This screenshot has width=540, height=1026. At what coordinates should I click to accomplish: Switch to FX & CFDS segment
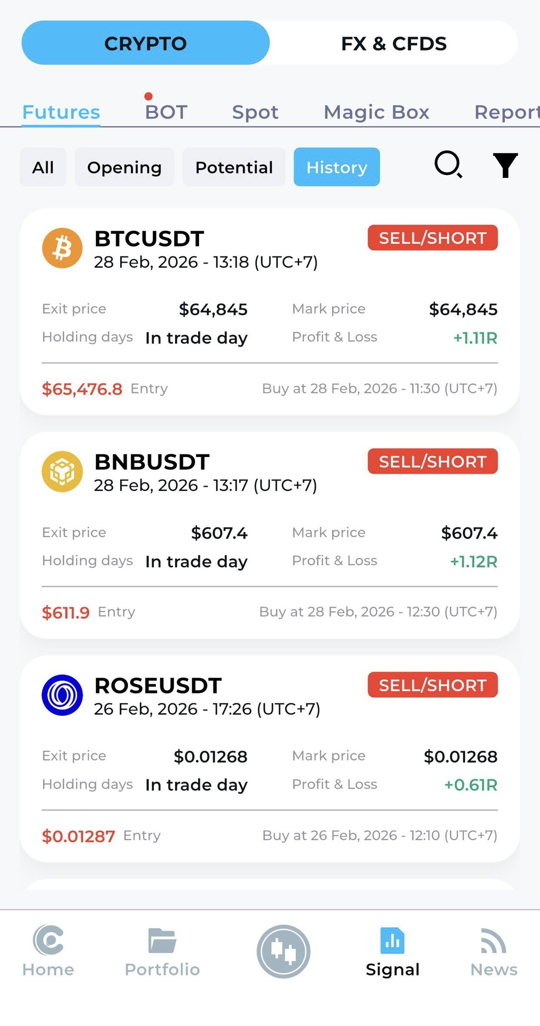click(x=394, y=43)
